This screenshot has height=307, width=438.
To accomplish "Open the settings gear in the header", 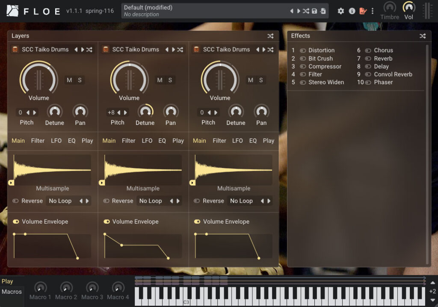I will coord(341,11).
